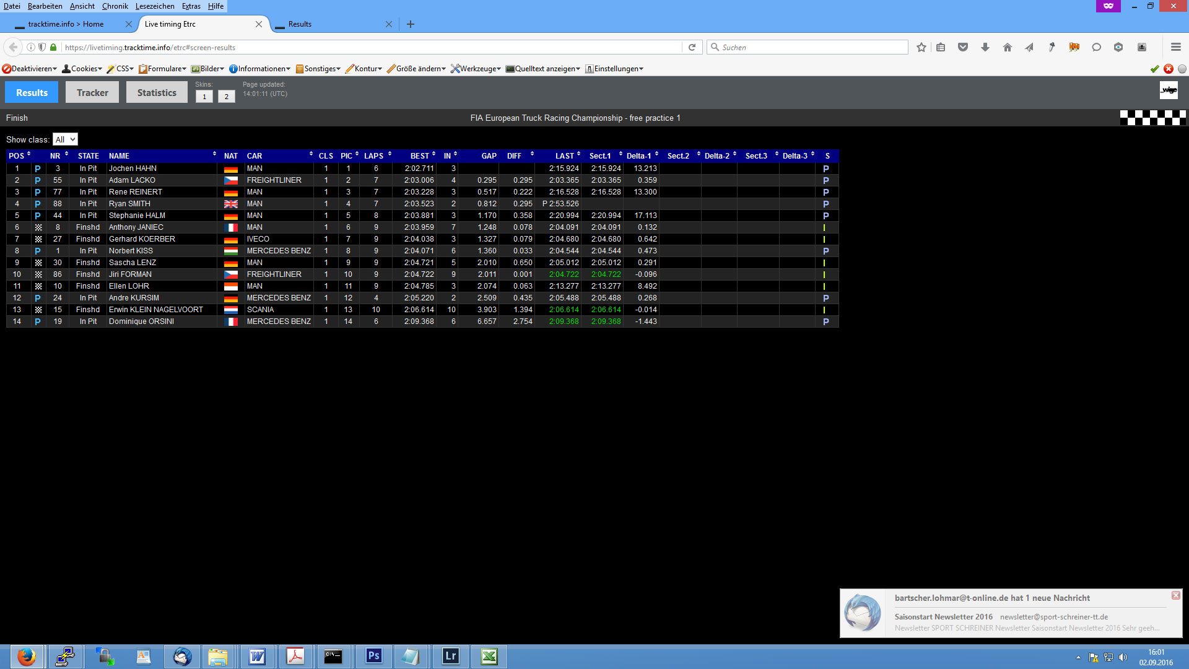
Task: Open the command prompt taskbar icon
Action: coord(333,657)
